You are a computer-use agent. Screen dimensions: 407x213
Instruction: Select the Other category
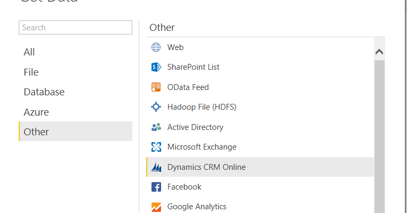75,132
